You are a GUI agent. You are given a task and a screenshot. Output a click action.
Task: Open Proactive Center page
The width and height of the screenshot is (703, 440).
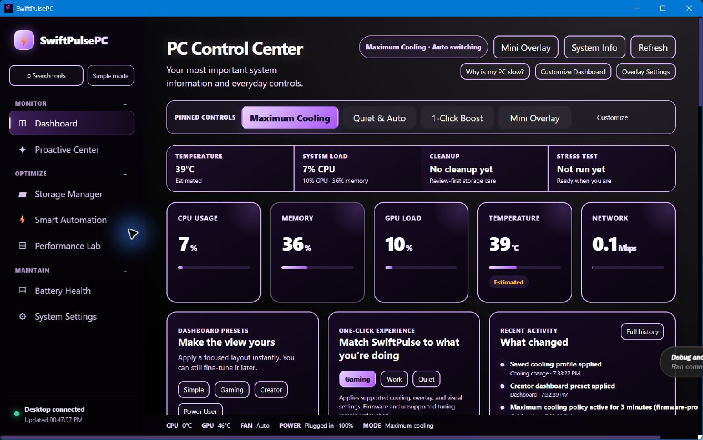72,150
